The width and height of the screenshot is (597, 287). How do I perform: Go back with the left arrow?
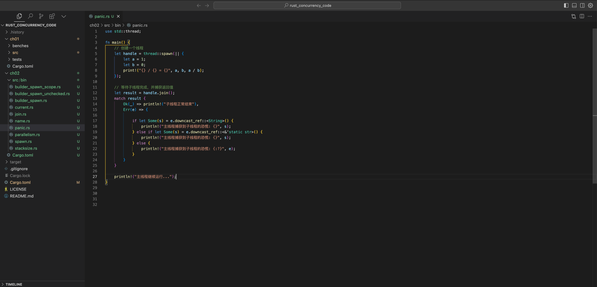point(199,6)
